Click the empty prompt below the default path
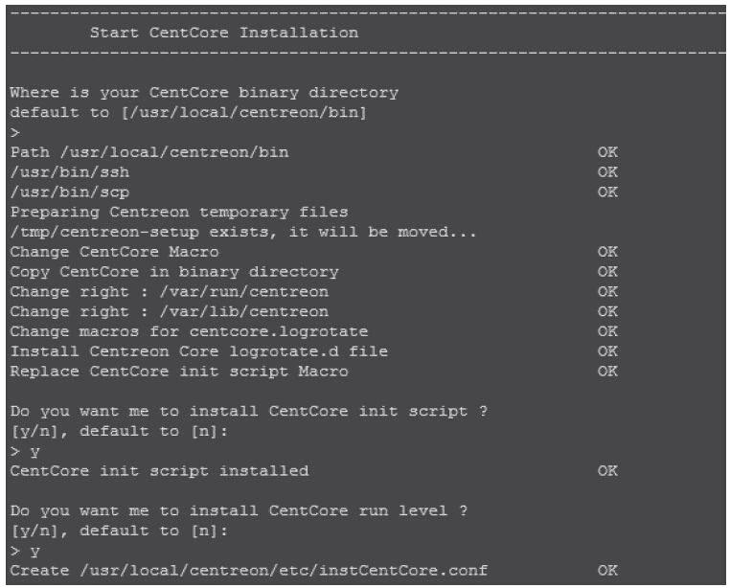 click(x=14, y=133)
